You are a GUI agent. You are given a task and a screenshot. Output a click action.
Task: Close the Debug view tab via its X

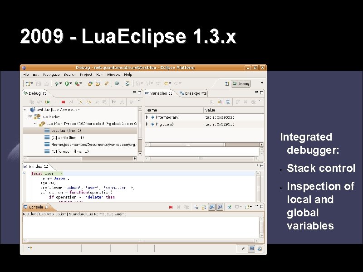pyautogui.click(x=44, y=93)
